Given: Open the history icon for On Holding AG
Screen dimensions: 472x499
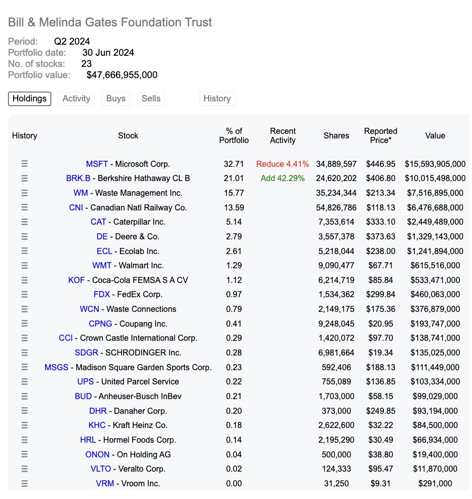Looking at the screenshot, I should [x=24, y=454].
